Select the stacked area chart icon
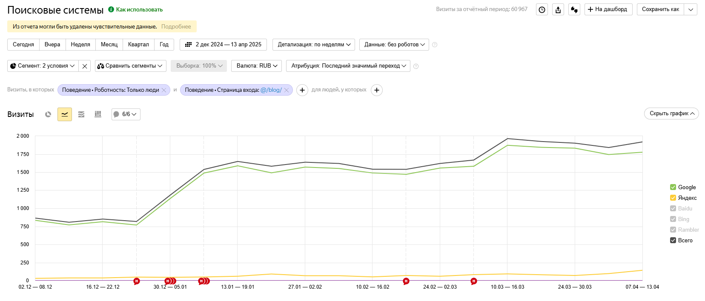 (81, 114)
